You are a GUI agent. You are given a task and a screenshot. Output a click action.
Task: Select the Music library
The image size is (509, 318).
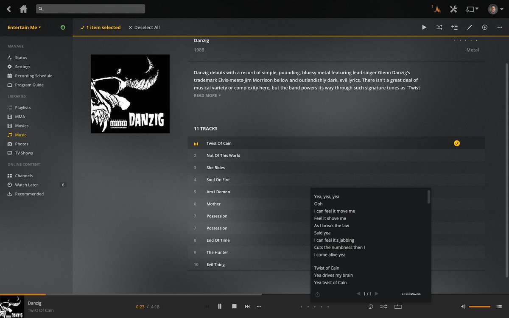20,135
